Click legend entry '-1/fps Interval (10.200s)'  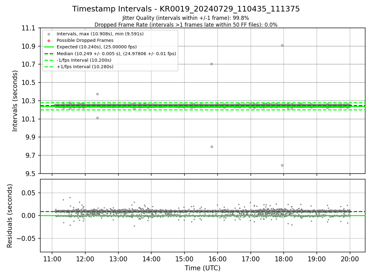[x=84, y=60]
